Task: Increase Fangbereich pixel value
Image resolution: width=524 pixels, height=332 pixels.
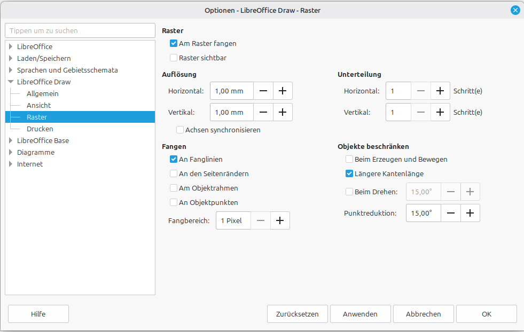Action: tap(280, 220)
